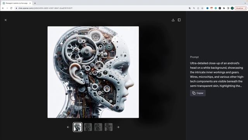Screen dimensions: 248x140
Task: Reload the page with the refresh icon
Action: 11,8
